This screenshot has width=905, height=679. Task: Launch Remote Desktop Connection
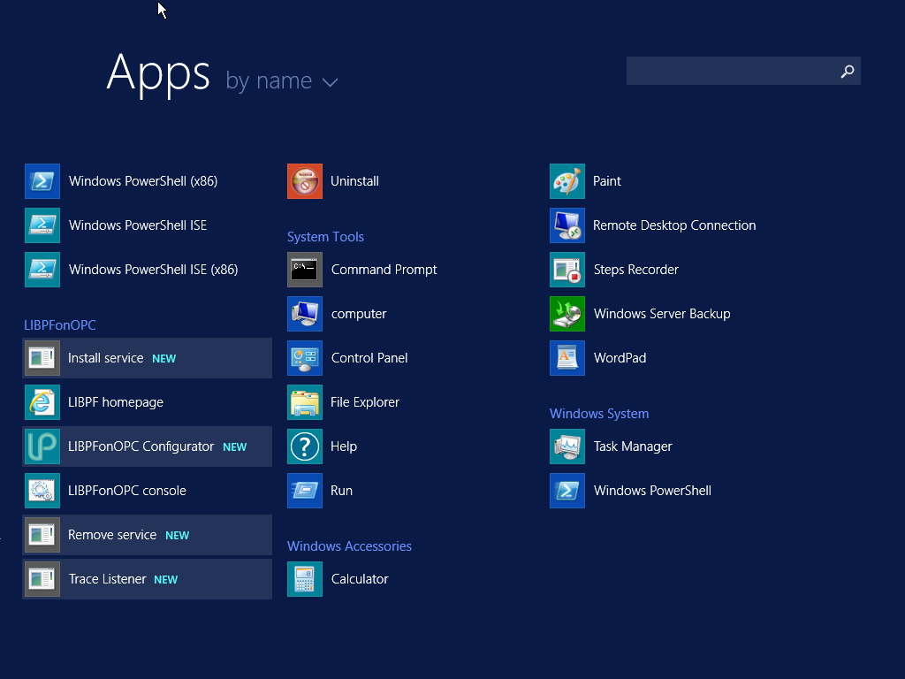(x=673, y=225)
